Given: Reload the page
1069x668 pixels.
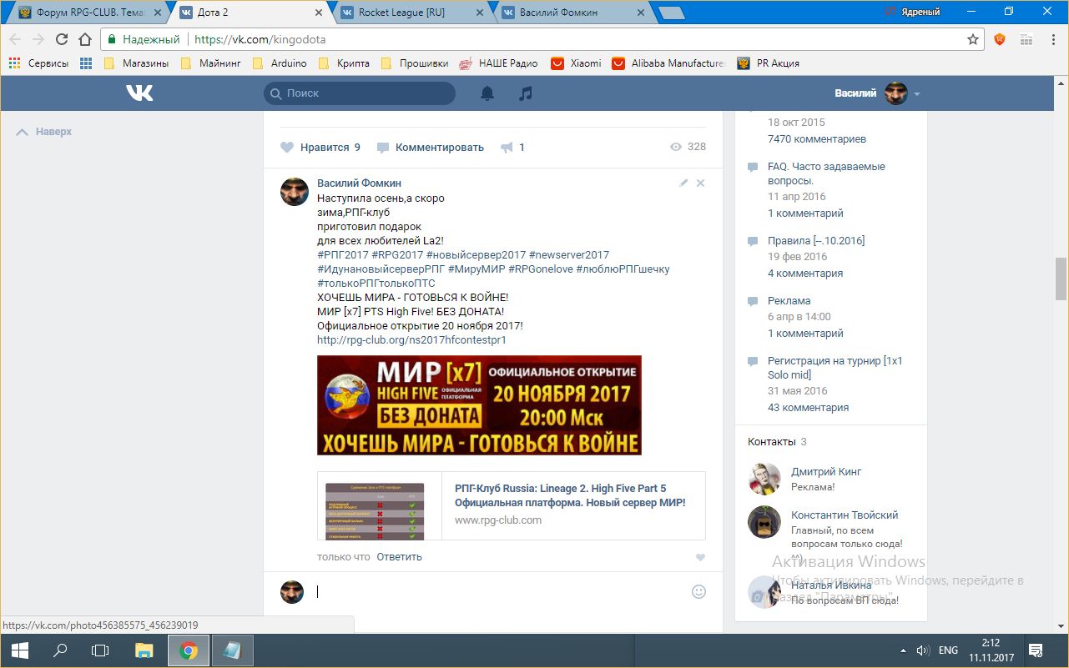Looking at the screenshot, I should point(61,39).
